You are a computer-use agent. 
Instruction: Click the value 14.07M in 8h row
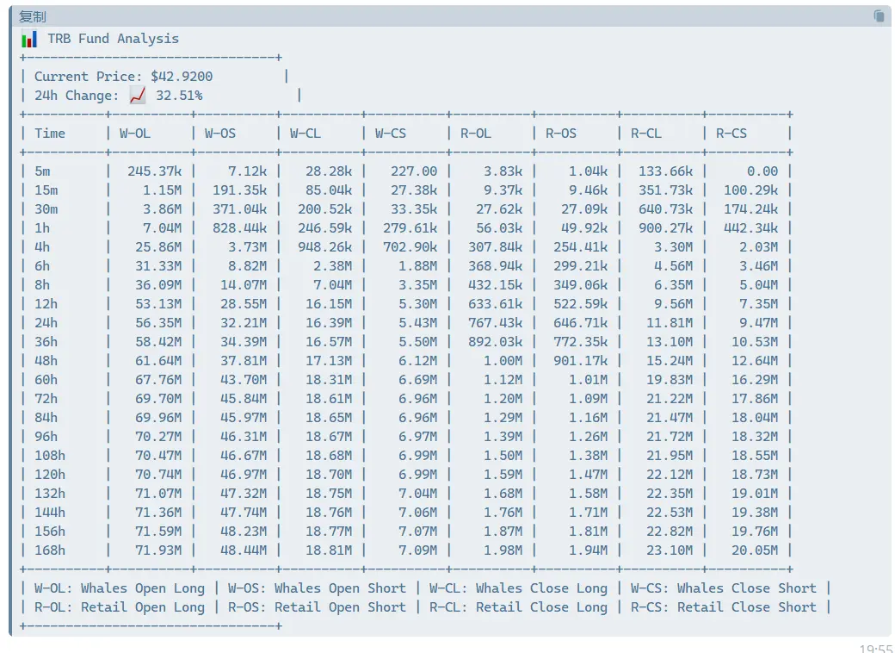click(244, 284)
